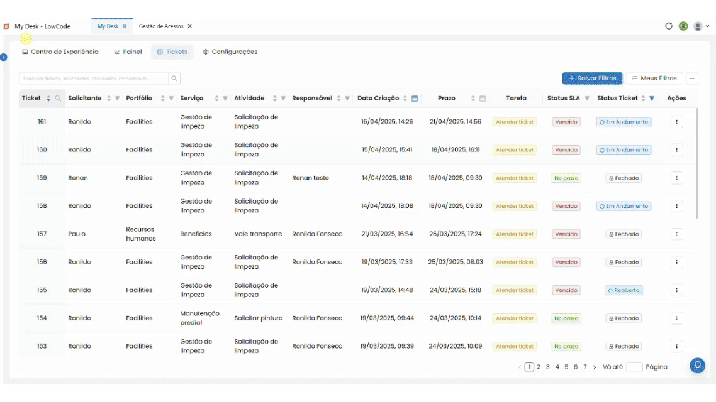Go to the Configurações tab
The height and width of the screenshot is (402, 716).
[230, 52]
